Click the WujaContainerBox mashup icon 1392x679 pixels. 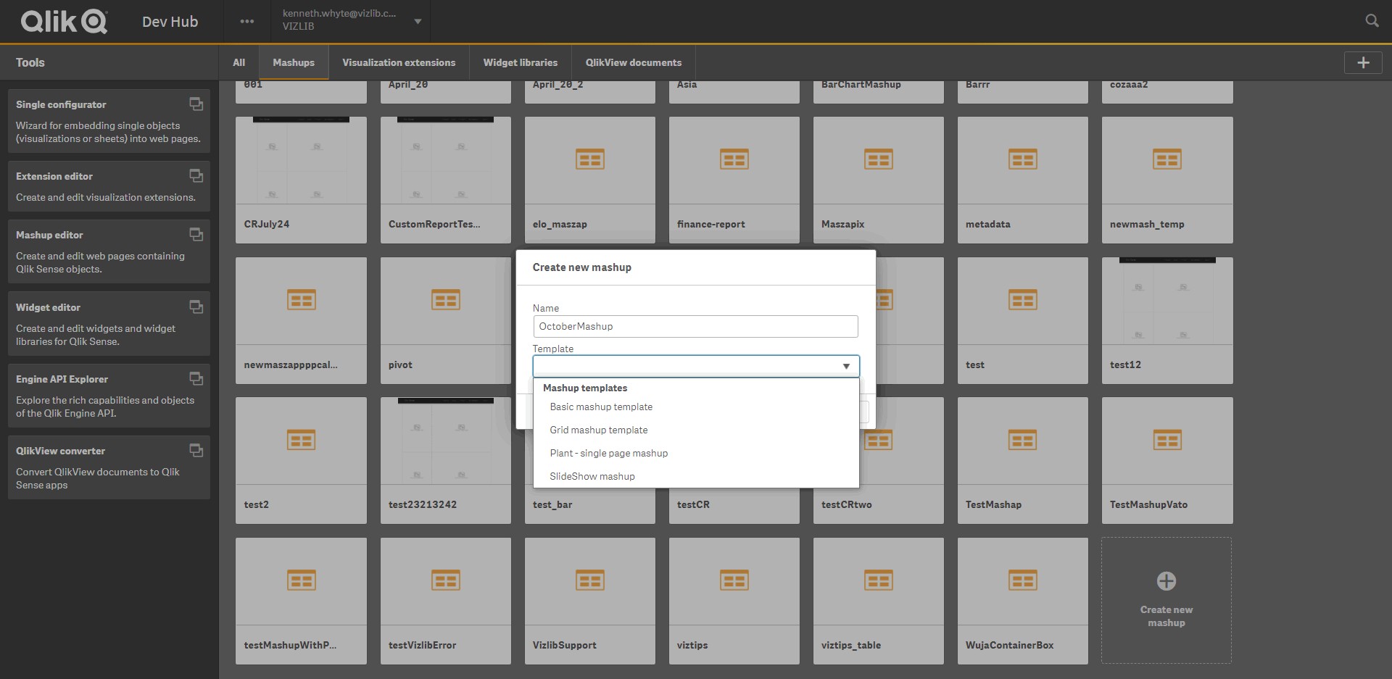1022,580
